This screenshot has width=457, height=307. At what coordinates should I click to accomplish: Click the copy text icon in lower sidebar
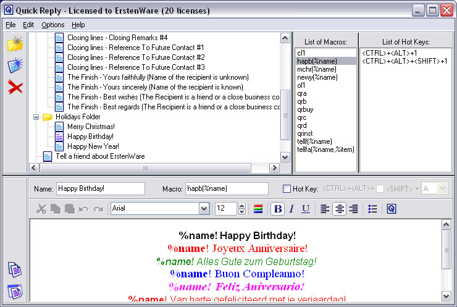tap(15, 269)
